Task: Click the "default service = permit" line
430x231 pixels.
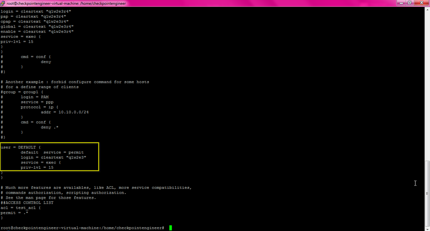Action: pos(52,152)
